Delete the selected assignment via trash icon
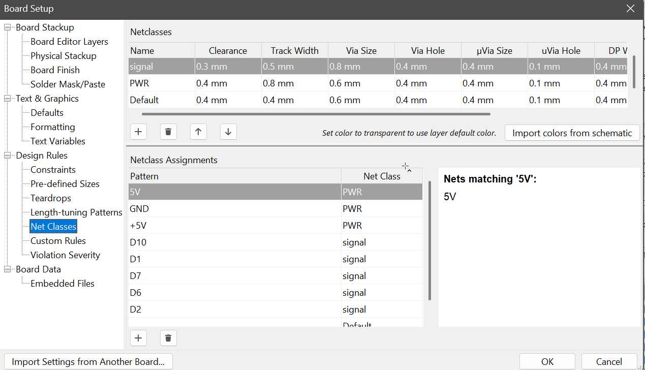Viewport: 645px width, 370px height. [x=168, y=337]
